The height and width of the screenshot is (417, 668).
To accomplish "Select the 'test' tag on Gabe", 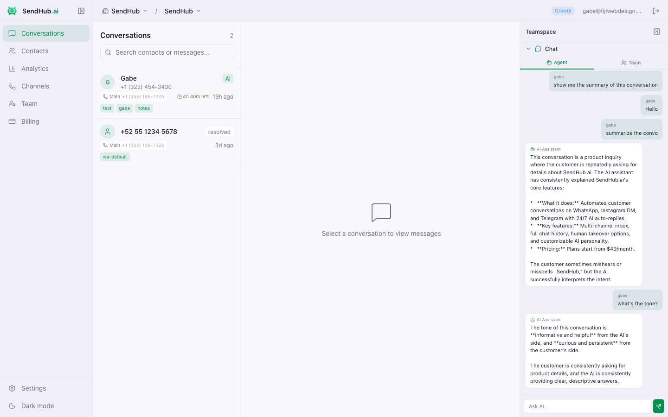I will pos(107,108).
